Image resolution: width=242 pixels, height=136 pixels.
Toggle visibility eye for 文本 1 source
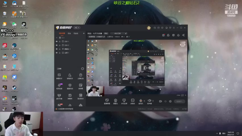point(57,41)
